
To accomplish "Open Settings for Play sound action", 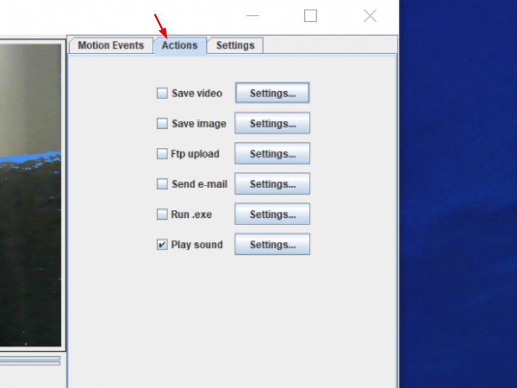I will tap(272, 244).
